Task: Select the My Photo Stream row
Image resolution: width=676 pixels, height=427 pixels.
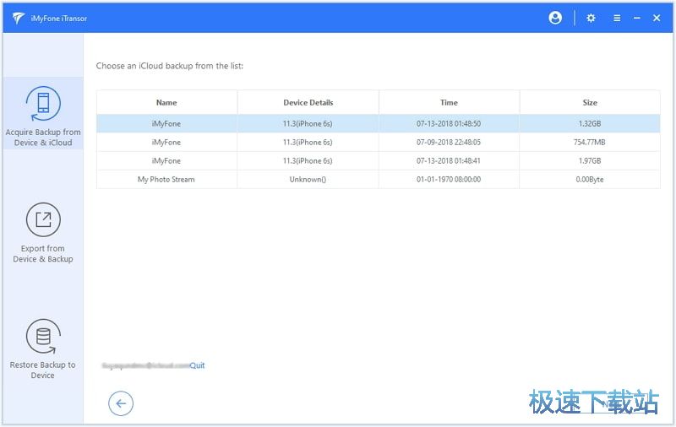Action: coord(379,179)
